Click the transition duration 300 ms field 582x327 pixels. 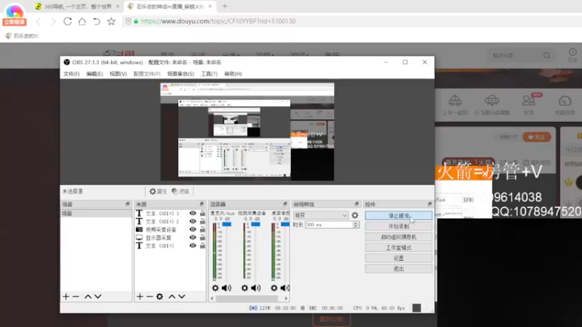[329, 225]
